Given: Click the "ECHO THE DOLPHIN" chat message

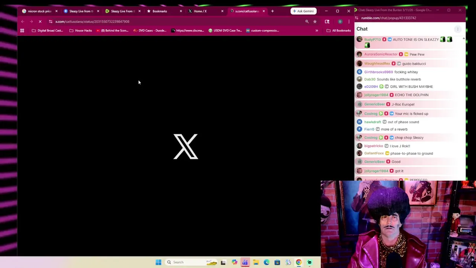Looking at the screenshot, I should click(412, 95).
